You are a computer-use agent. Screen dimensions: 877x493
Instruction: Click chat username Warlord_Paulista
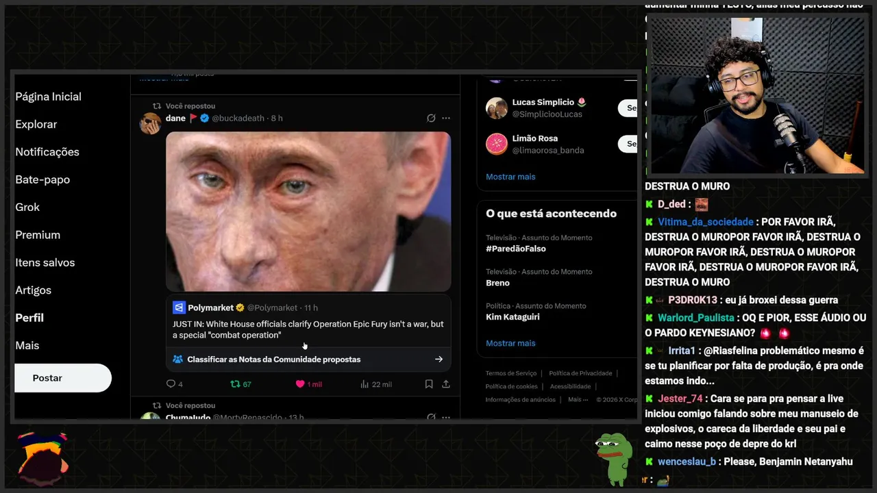click(696, 318)
